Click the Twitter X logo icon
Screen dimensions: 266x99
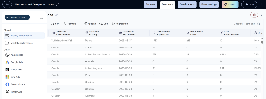pos(7,92)
